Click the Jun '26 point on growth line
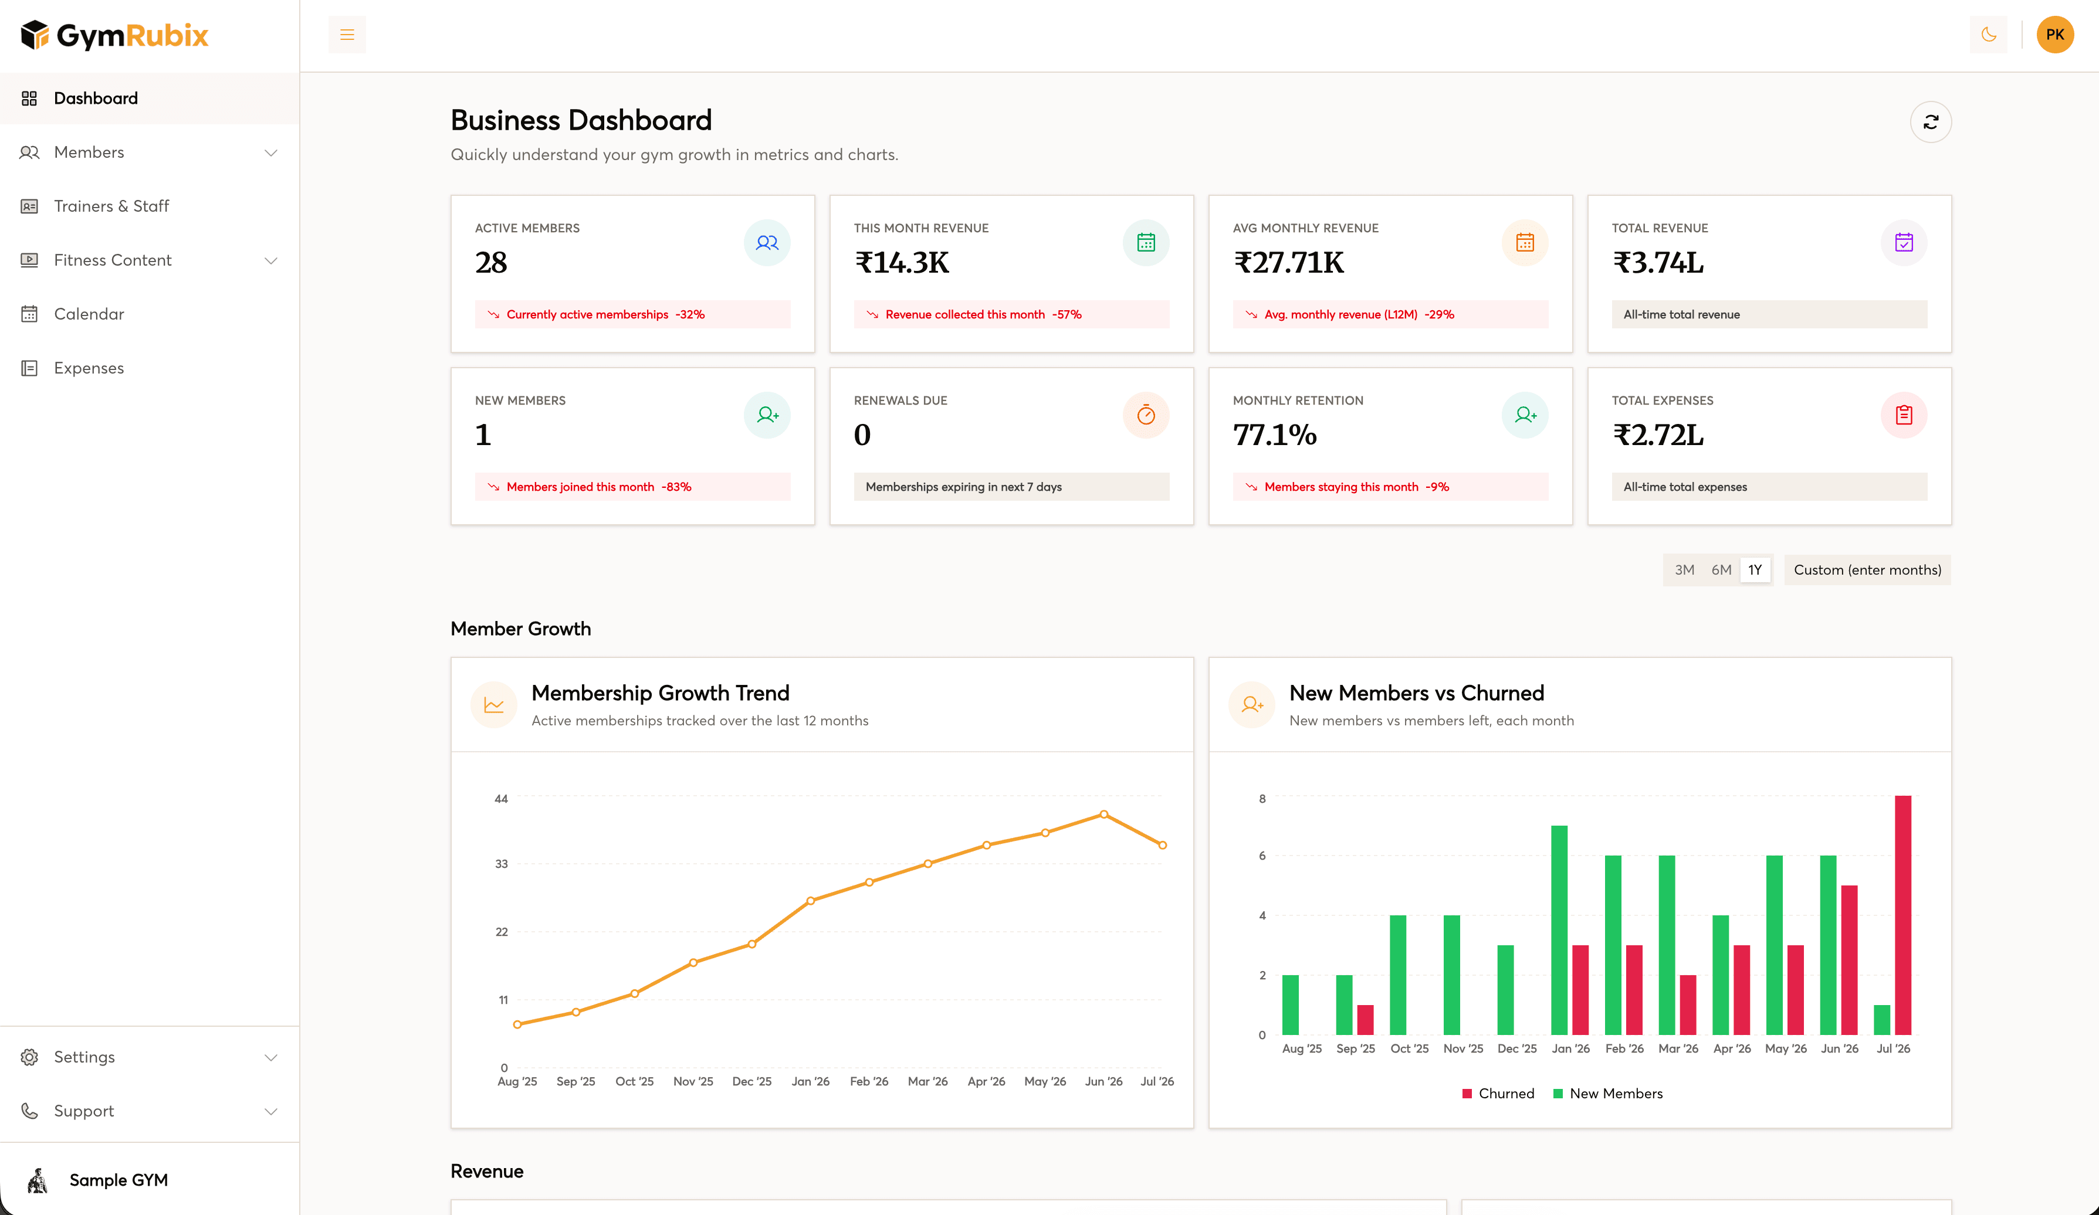 [1103, 814]
